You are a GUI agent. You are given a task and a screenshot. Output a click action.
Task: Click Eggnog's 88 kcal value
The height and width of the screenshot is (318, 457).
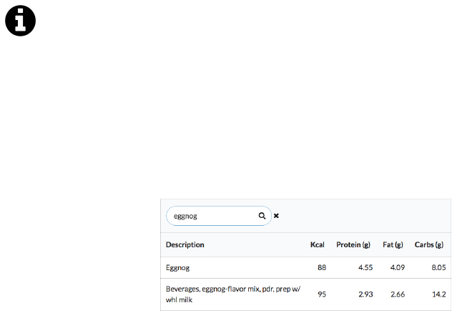(320, 268)
